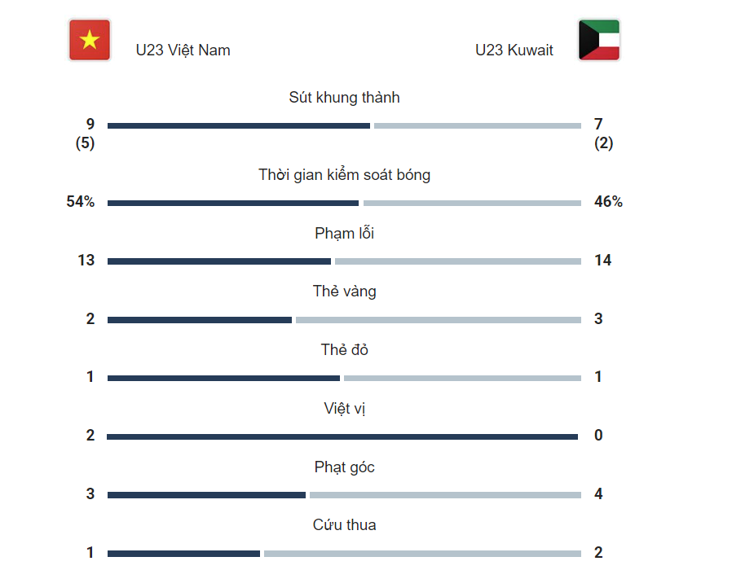Click the Thẻ vàng stat label
The height and width of the screenshot is (570, 732).
click(344, 292)
